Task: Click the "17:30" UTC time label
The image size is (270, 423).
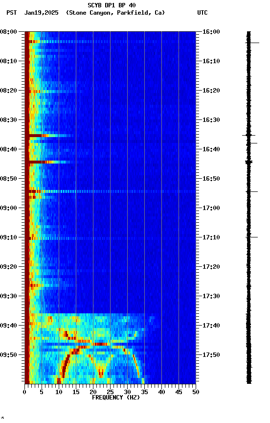Action: 211,296
